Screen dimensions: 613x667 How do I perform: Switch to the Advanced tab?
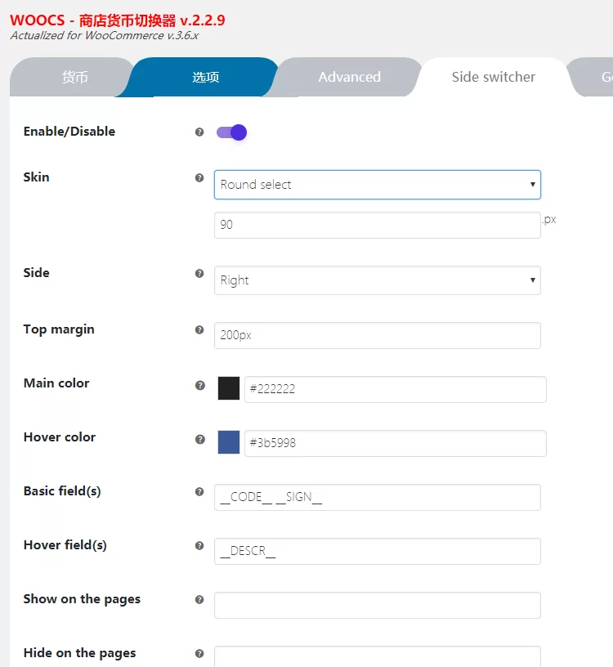click(x=349, y=77)
